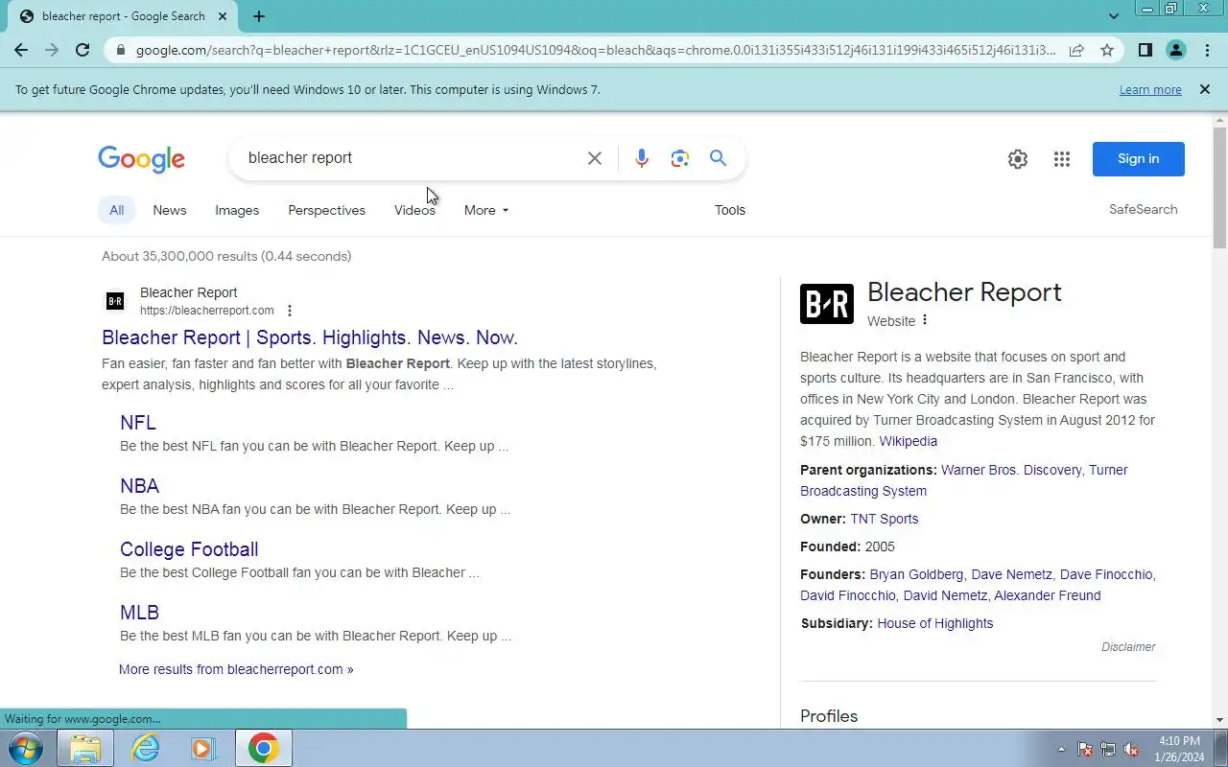Click the muted volume tray icon
Image resolution: width=1228 pixels, height=767 pixels.
coord(1132,749)
